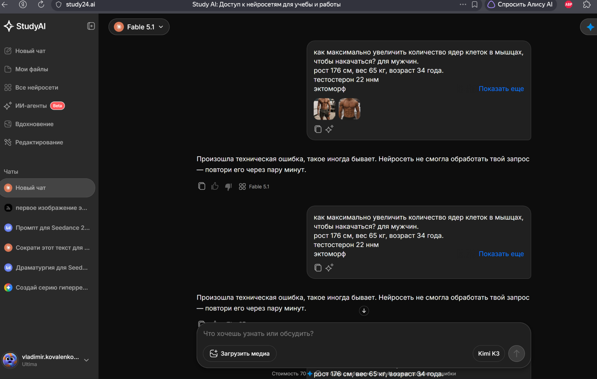The image size is (597, 379).
Task: Send the message with arrow button
Action: 516,353
